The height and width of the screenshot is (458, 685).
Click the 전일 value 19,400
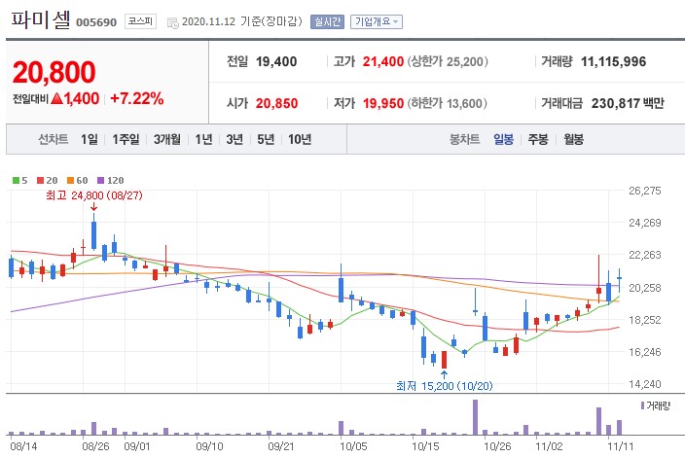pos(276,61)
